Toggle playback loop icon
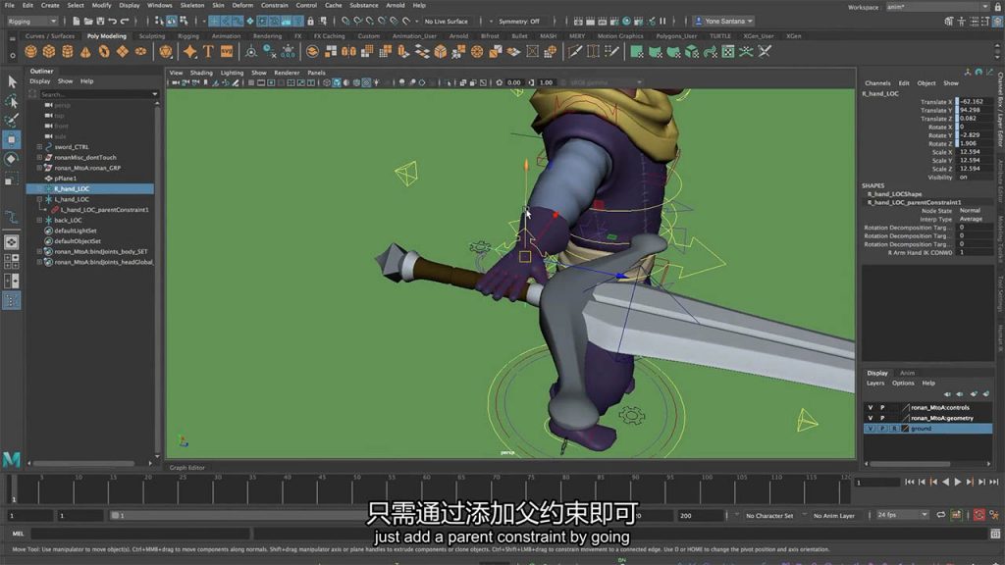This screenshot has height=565, width=1005. [941, 515]
